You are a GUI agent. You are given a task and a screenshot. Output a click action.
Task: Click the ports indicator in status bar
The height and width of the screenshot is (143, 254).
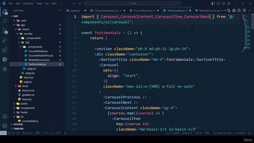coord(38,133)
